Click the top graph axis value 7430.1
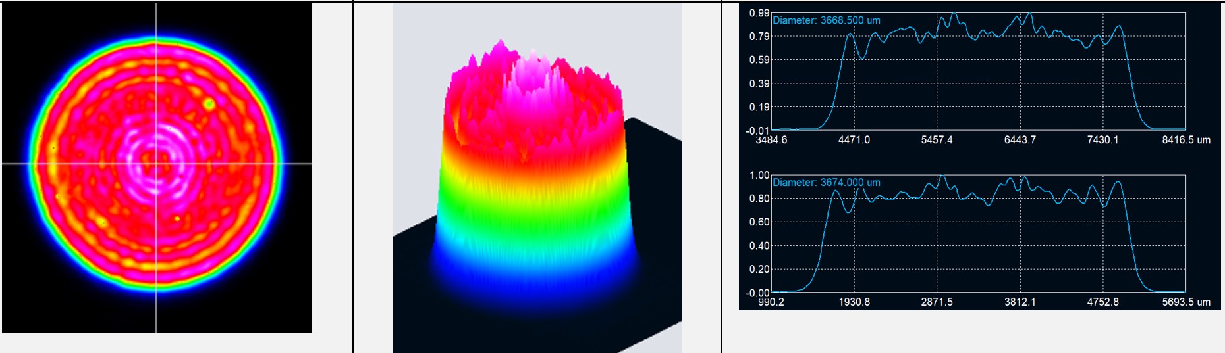Image resolution: width=1225 pixels, height=353 pixels. tap(1103, 140)
